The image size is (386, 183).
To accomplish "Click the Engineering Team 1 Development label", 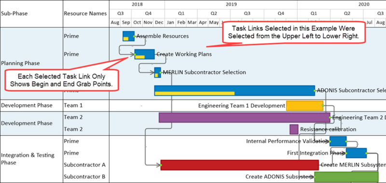I will click(x=242, y=106).
